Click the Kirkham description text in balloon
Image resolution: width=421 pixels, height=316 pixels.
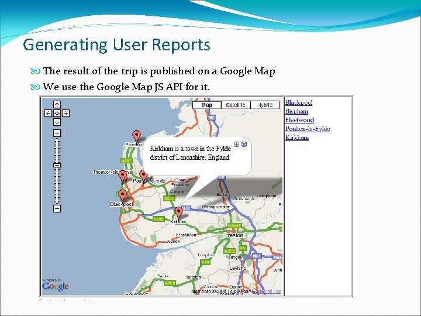tap(190, 153)
